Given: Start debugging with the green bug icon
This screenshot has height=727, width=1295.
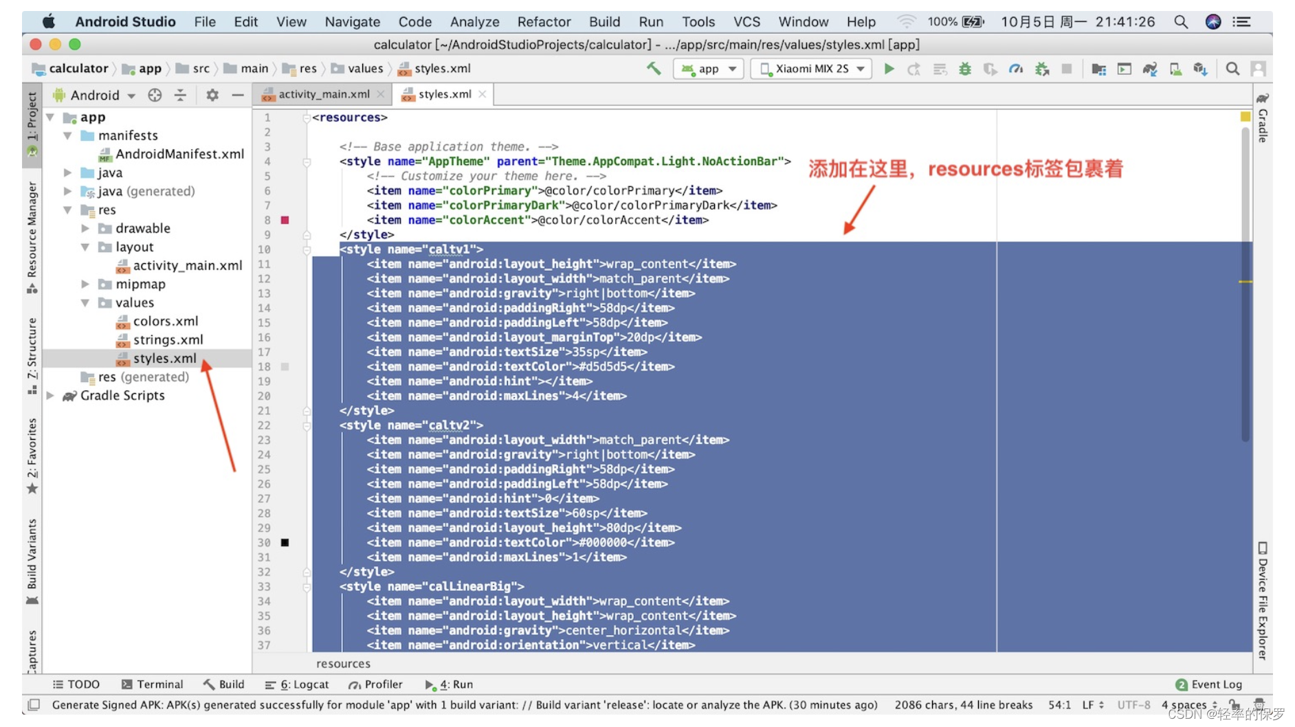Looking at the screenshot, I should point(965,69).
